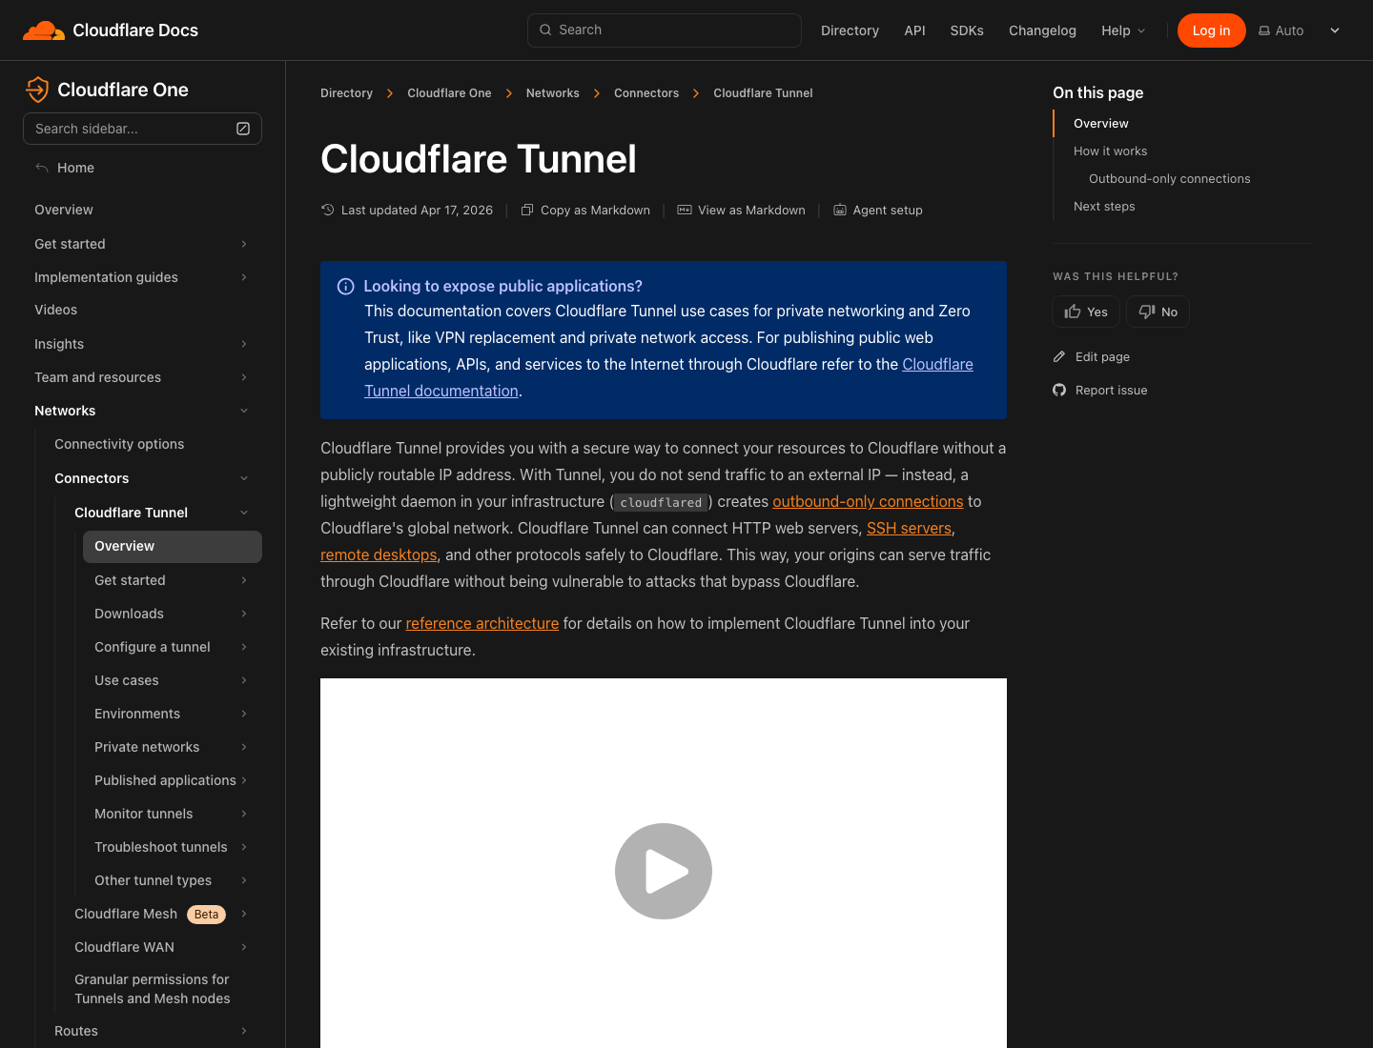Expand Configure a tunnel item
The image size is (1373, 1048).
click(x=244, y=647)
